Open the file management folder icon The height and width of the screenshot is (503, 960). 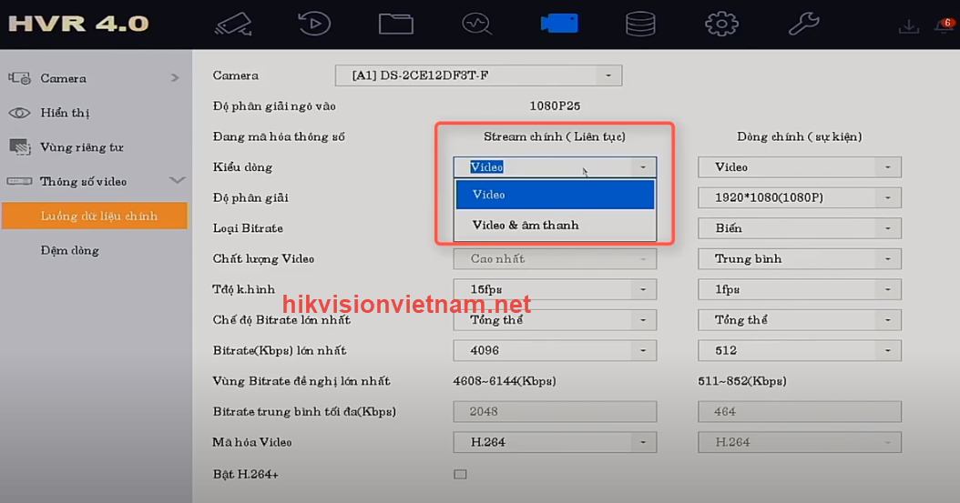point(396,23)
